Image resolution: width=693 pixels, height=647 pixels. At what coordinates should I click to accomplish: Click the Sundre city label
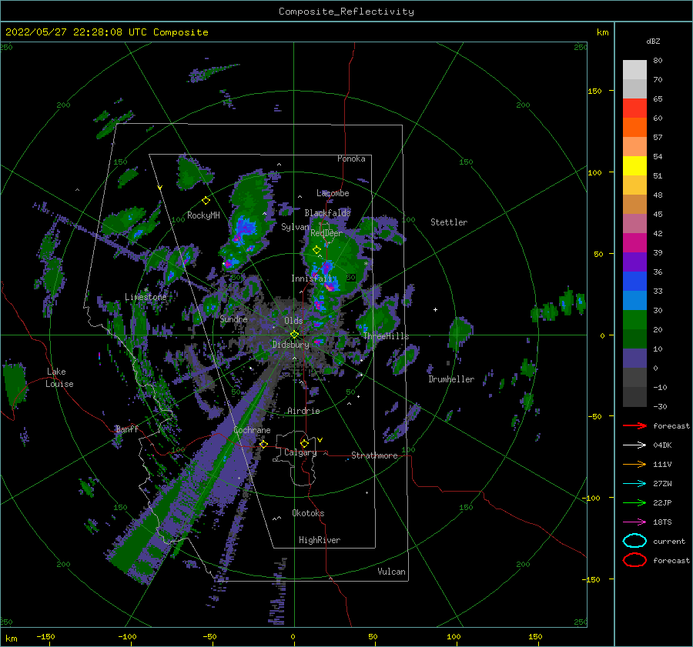(234, 319)
